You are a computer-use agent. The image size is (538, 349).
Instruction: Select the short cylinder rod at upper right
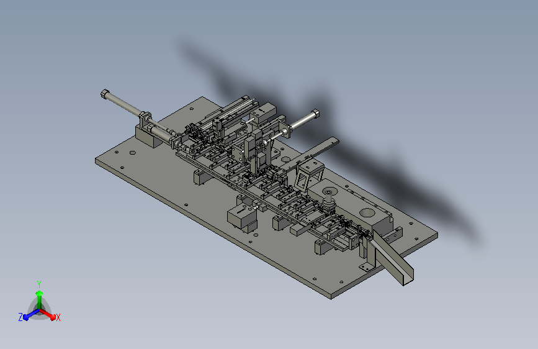tap(302, 120)
